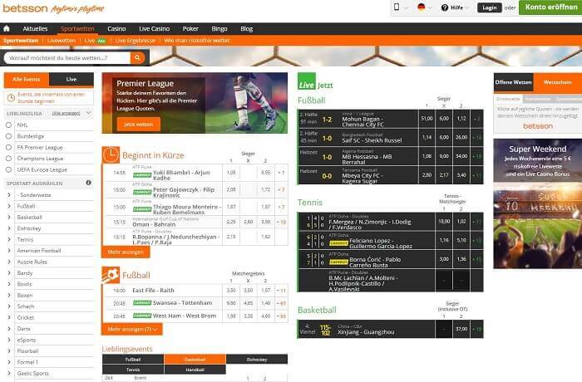Click Cashout badge on Feliciano Lopez match
The image size is (582, 382).
click(x=338, y=243)
